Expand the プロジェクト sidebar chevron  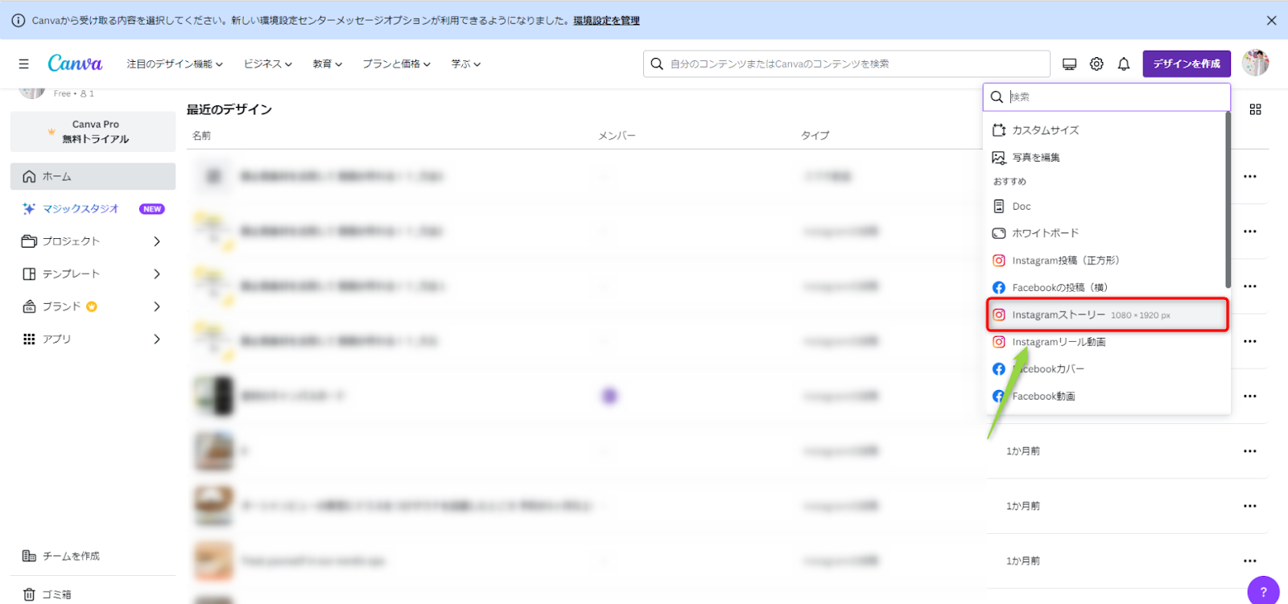tap(157, 241)
